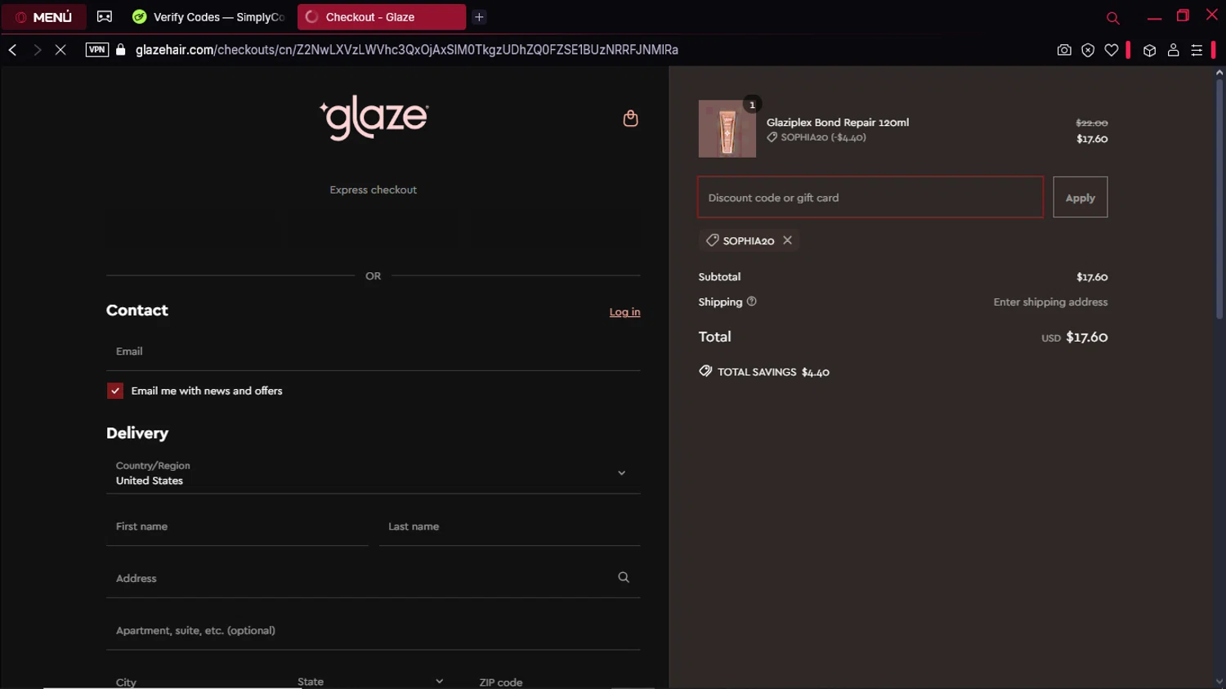Open the Opera Menu button

44,17
